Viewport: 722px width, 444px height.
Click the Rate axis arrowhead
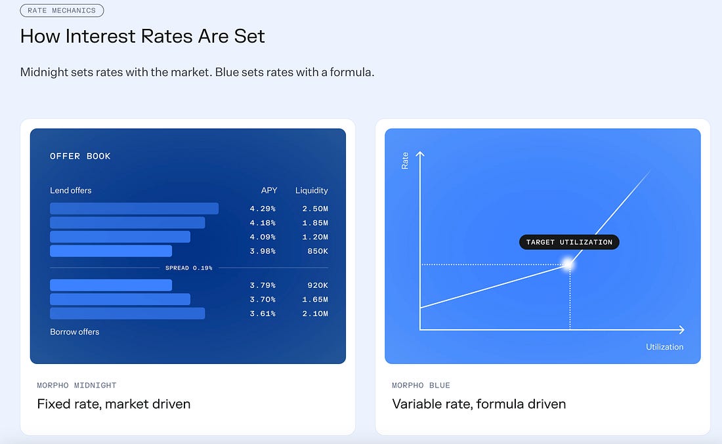pyautogui.click(x=420, y=155)
